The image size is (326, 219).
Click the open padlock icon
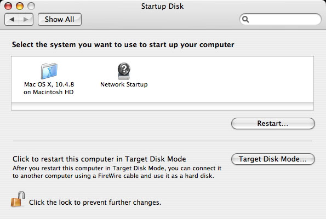coord(18,199)
